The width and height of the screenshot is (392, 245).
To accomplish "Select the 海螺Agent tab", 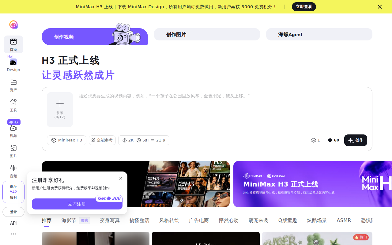I will click(319, 34).
